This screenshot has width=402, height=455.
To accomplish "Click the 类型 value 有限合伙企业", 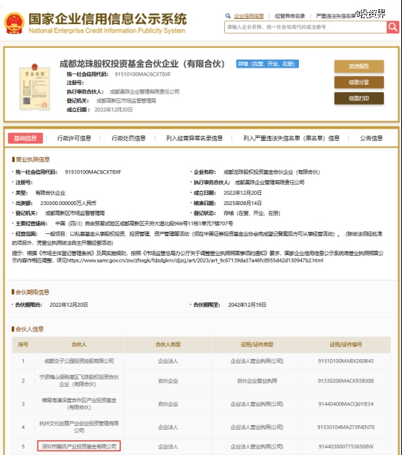I will [x=50, y=193].
